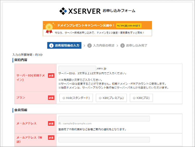Viewport: 195px width, 147px height.
Task: Click the 必須 badge beside プラン
Action: [x=51, y=98]
